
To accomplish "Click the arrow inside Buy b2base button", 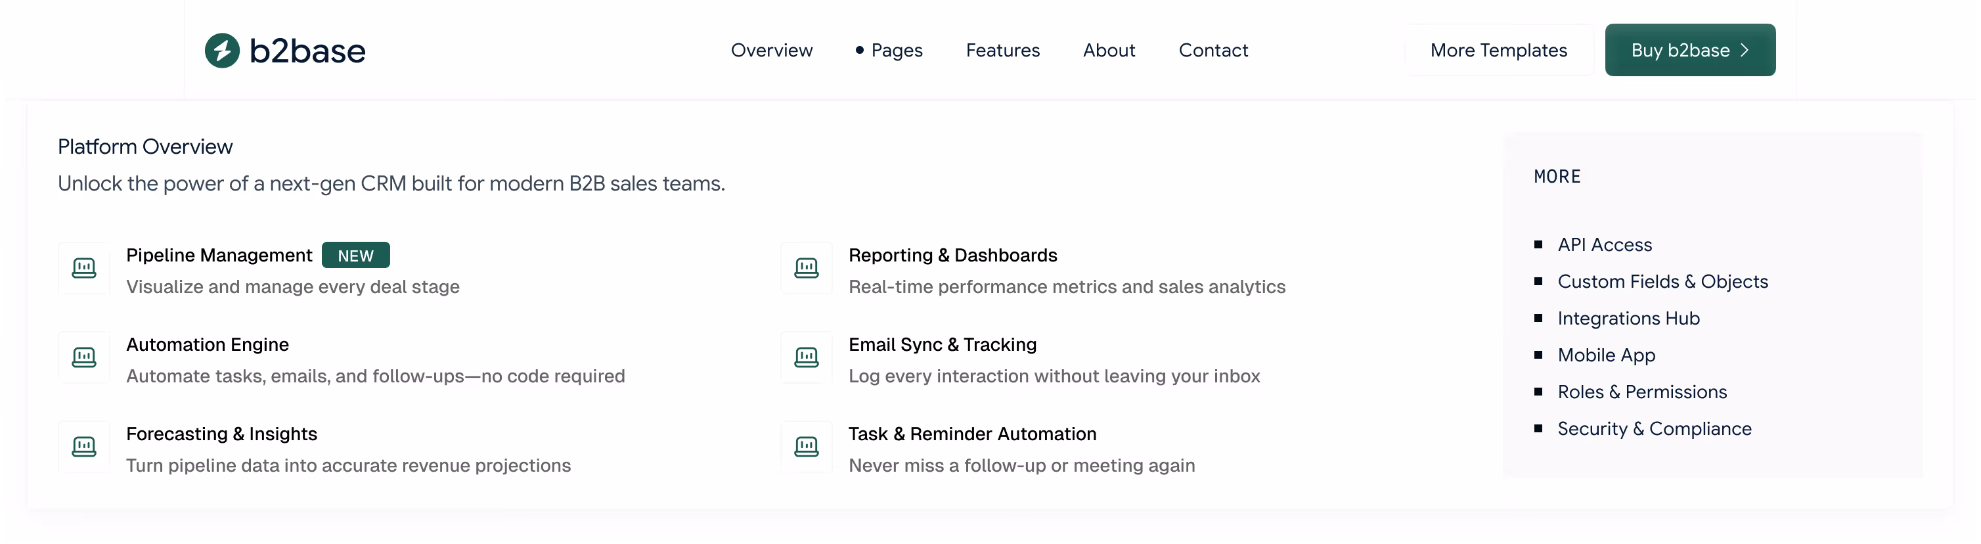I will [x=1744, y=50].
